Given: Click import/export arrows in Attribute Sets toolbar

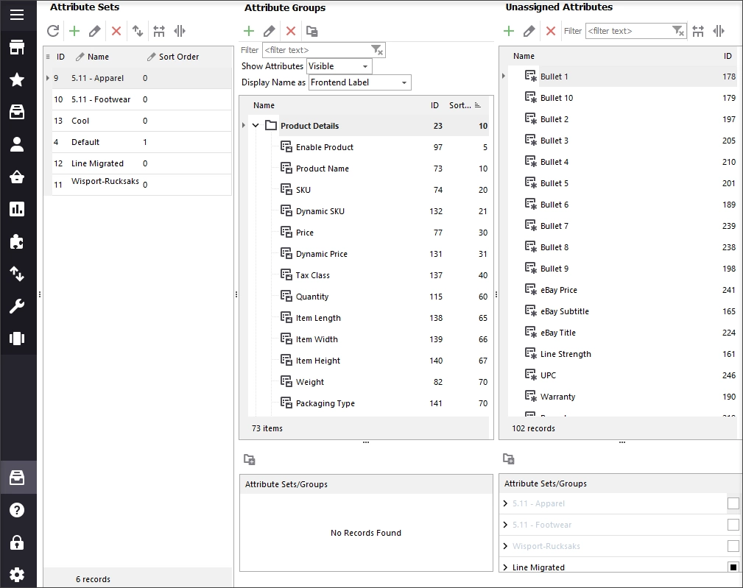Looking at the screenshot, I should tap(138, 31).
